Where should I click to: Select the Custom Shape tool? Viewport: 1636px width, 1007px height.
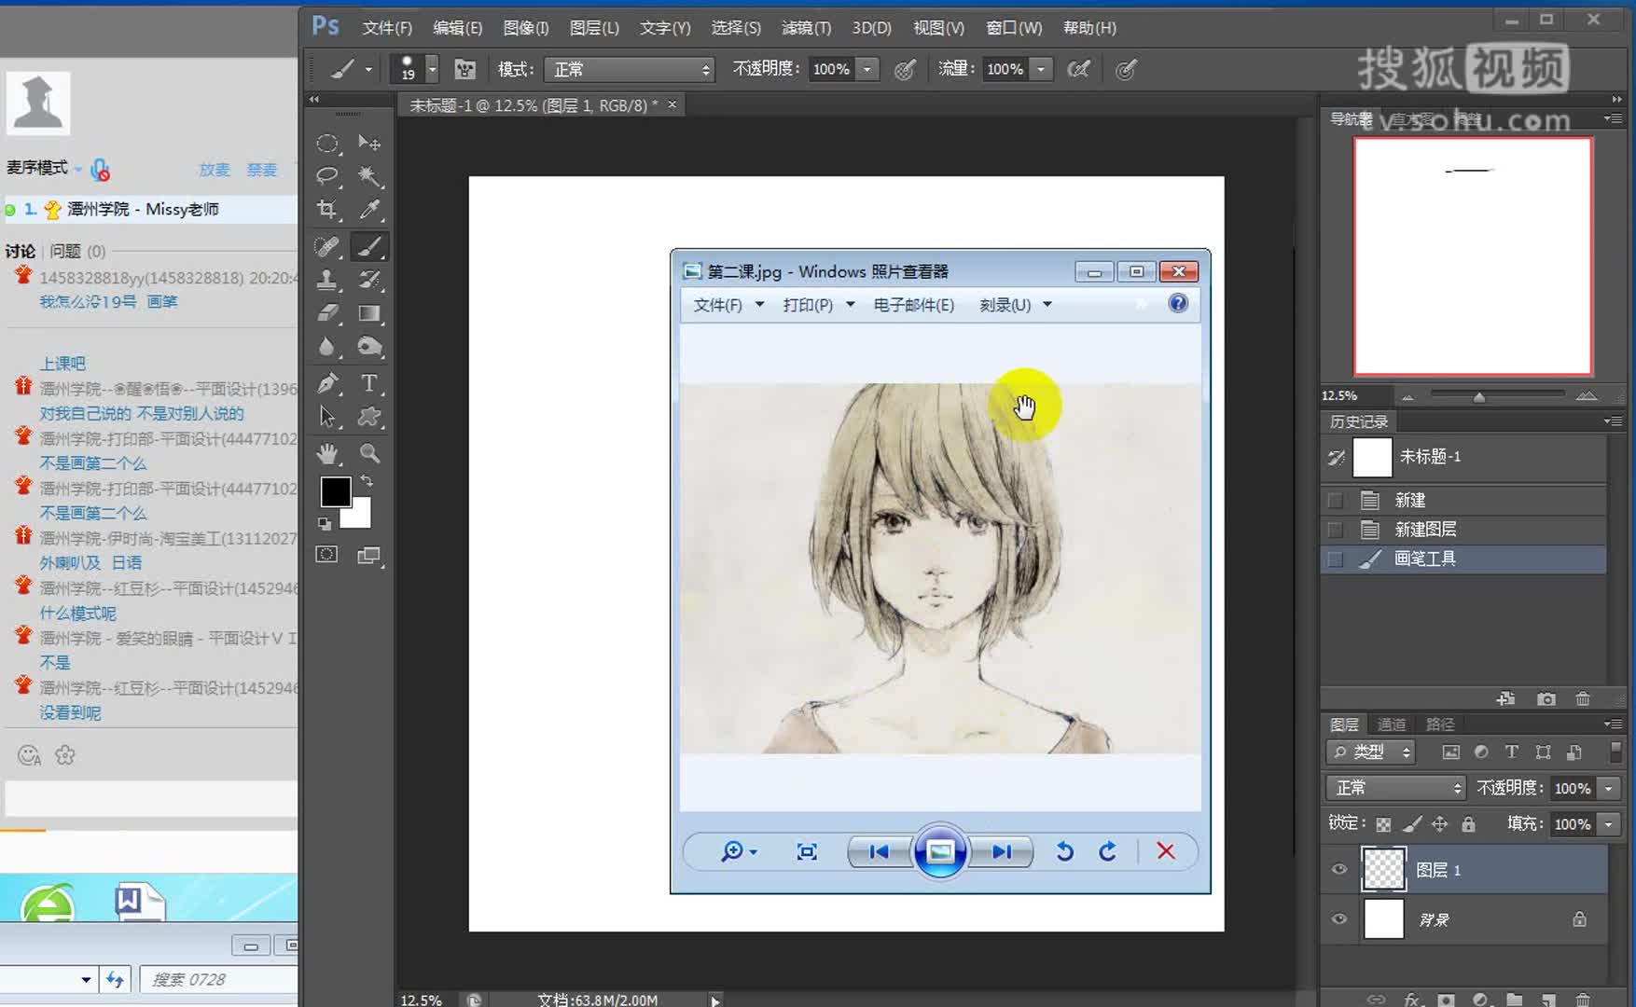[x=369, y=417]
